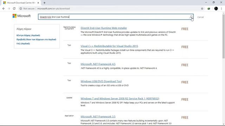225x126 pixels.
Task: Open a new browser tab
Action: click(44, 3)
